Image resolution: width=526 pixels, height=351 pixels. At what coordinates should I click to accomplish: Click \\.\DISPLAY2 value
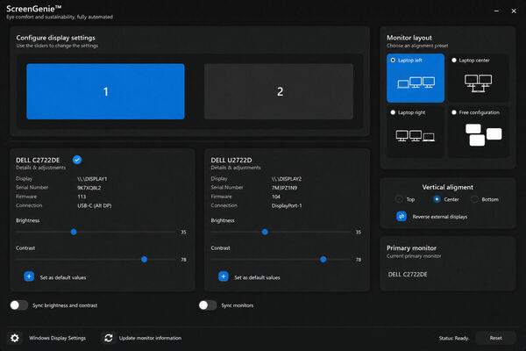click(287, 179)
